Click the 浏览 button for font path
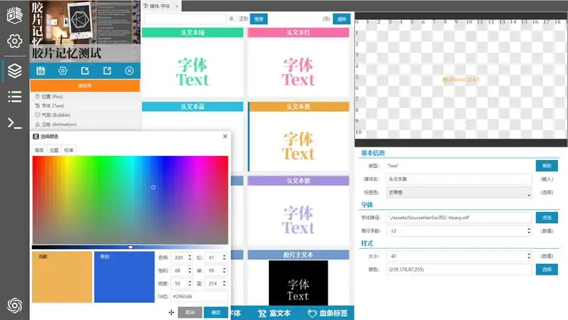This screenshot has height=320, width=568. click(x=546, y=217)
